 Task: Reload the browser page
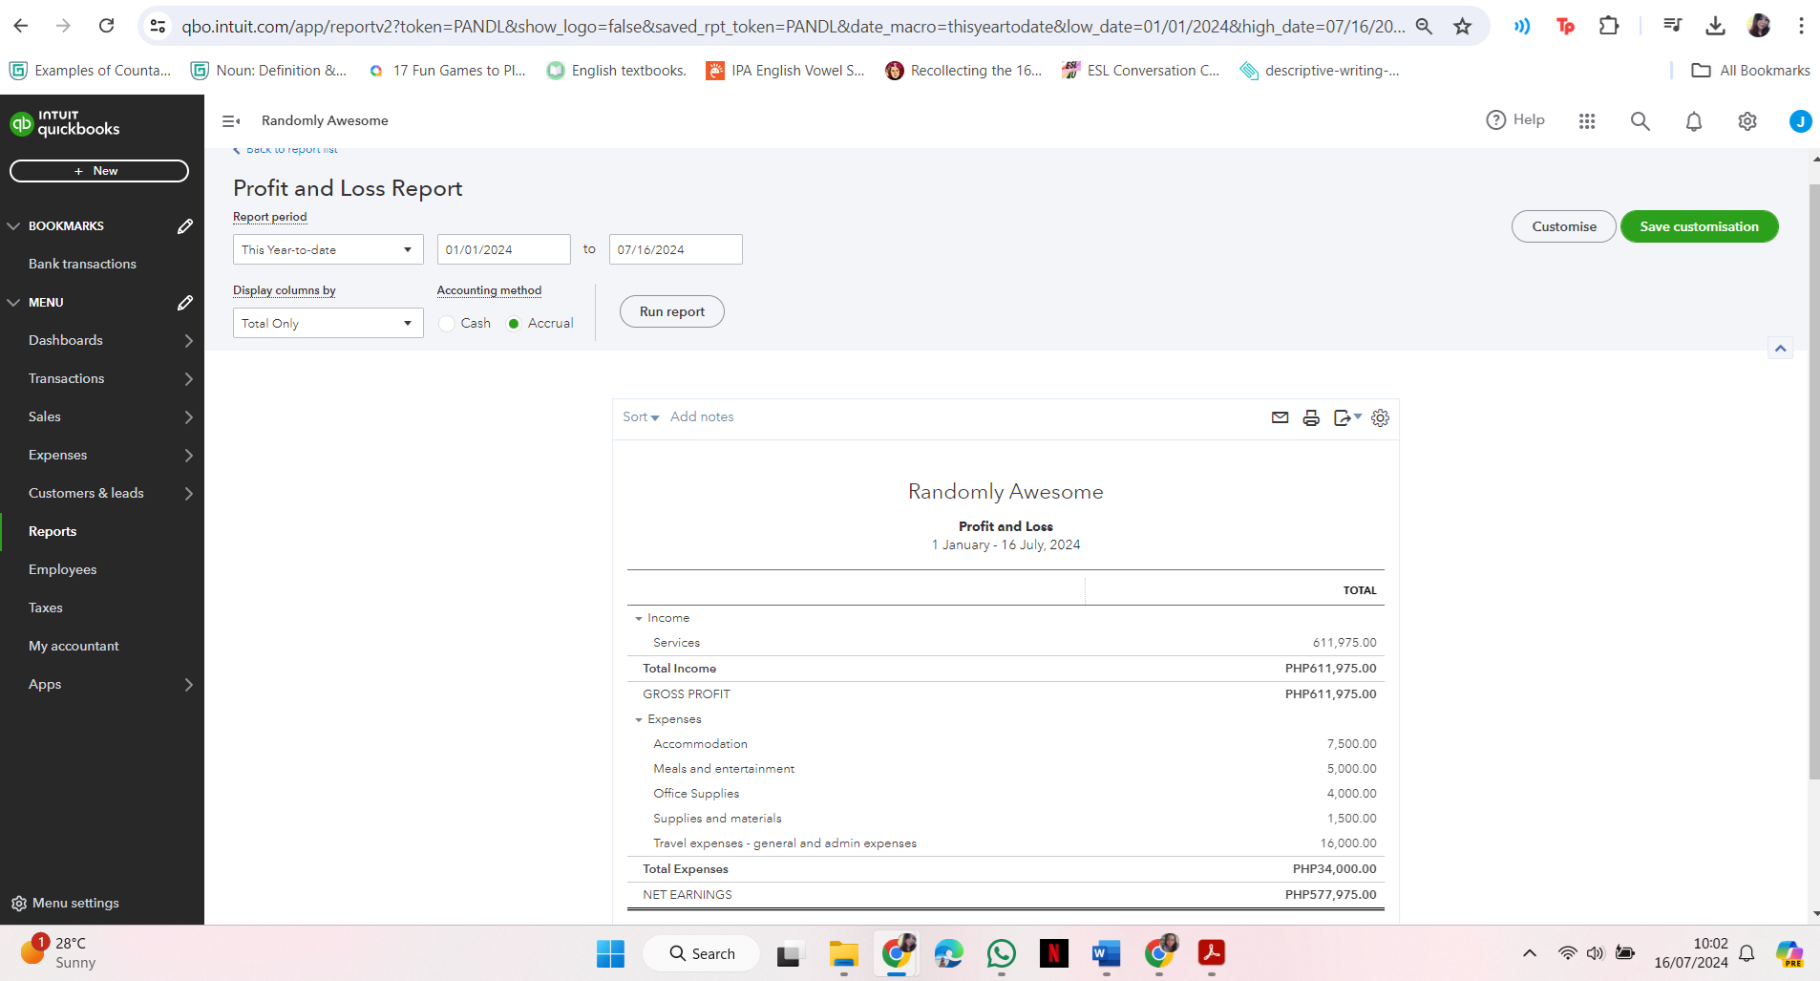click(x=107, y=26)
